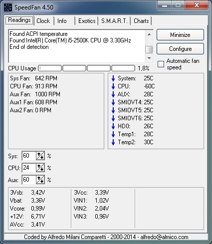Click the Sys fan speed spinner arrows
The height and width of the screenshot is (244, 212).
40,156
